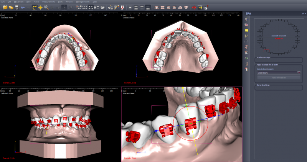Click the blue undo arrow
The image size is (307, 162).
(x=23, y=7)
